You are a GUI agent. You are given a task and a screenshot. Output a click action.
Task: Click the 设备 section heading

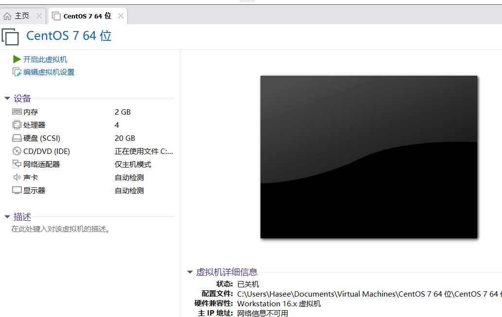(22, 99)
